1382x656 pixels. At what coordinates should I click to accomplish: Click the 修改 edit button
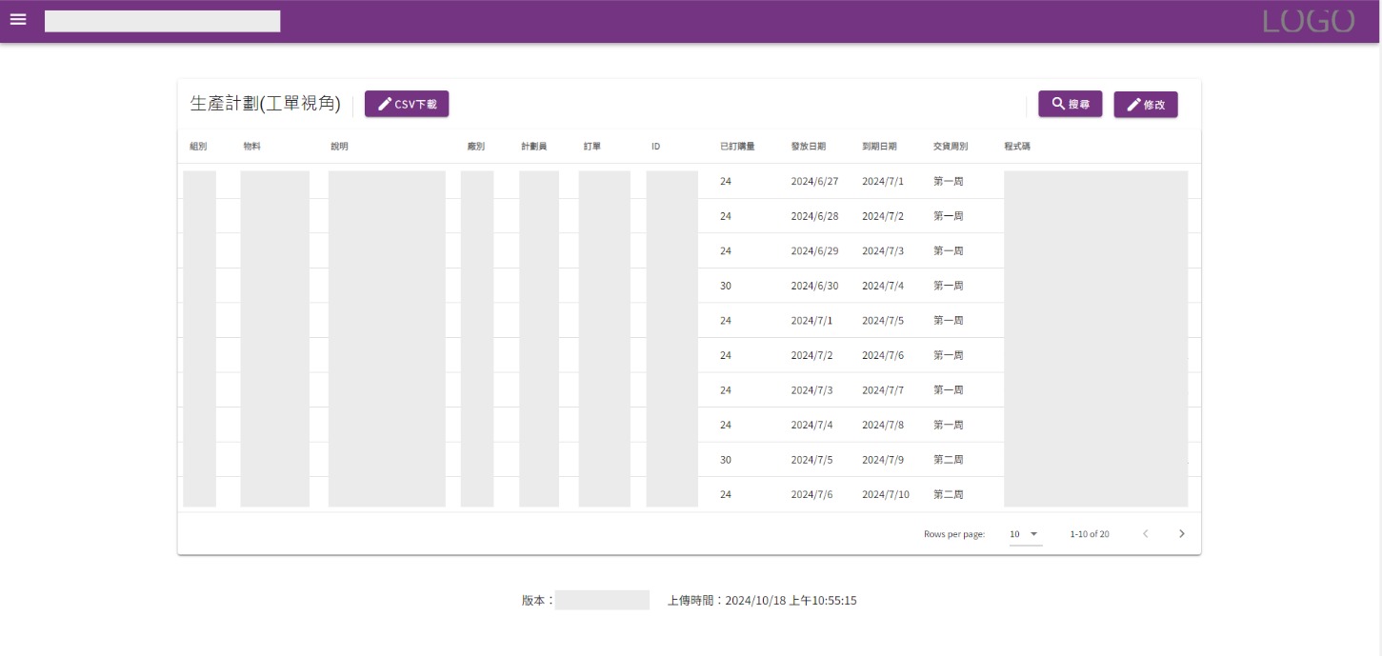tap(1145, 105)
